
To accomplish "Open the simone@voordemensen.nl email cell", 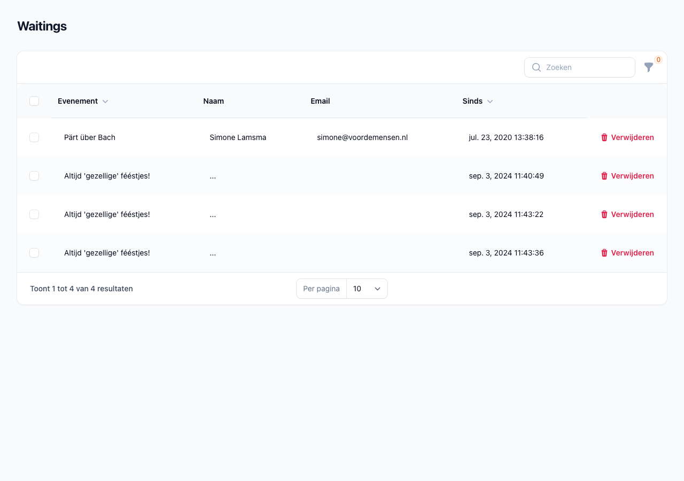I will point(362,137).
